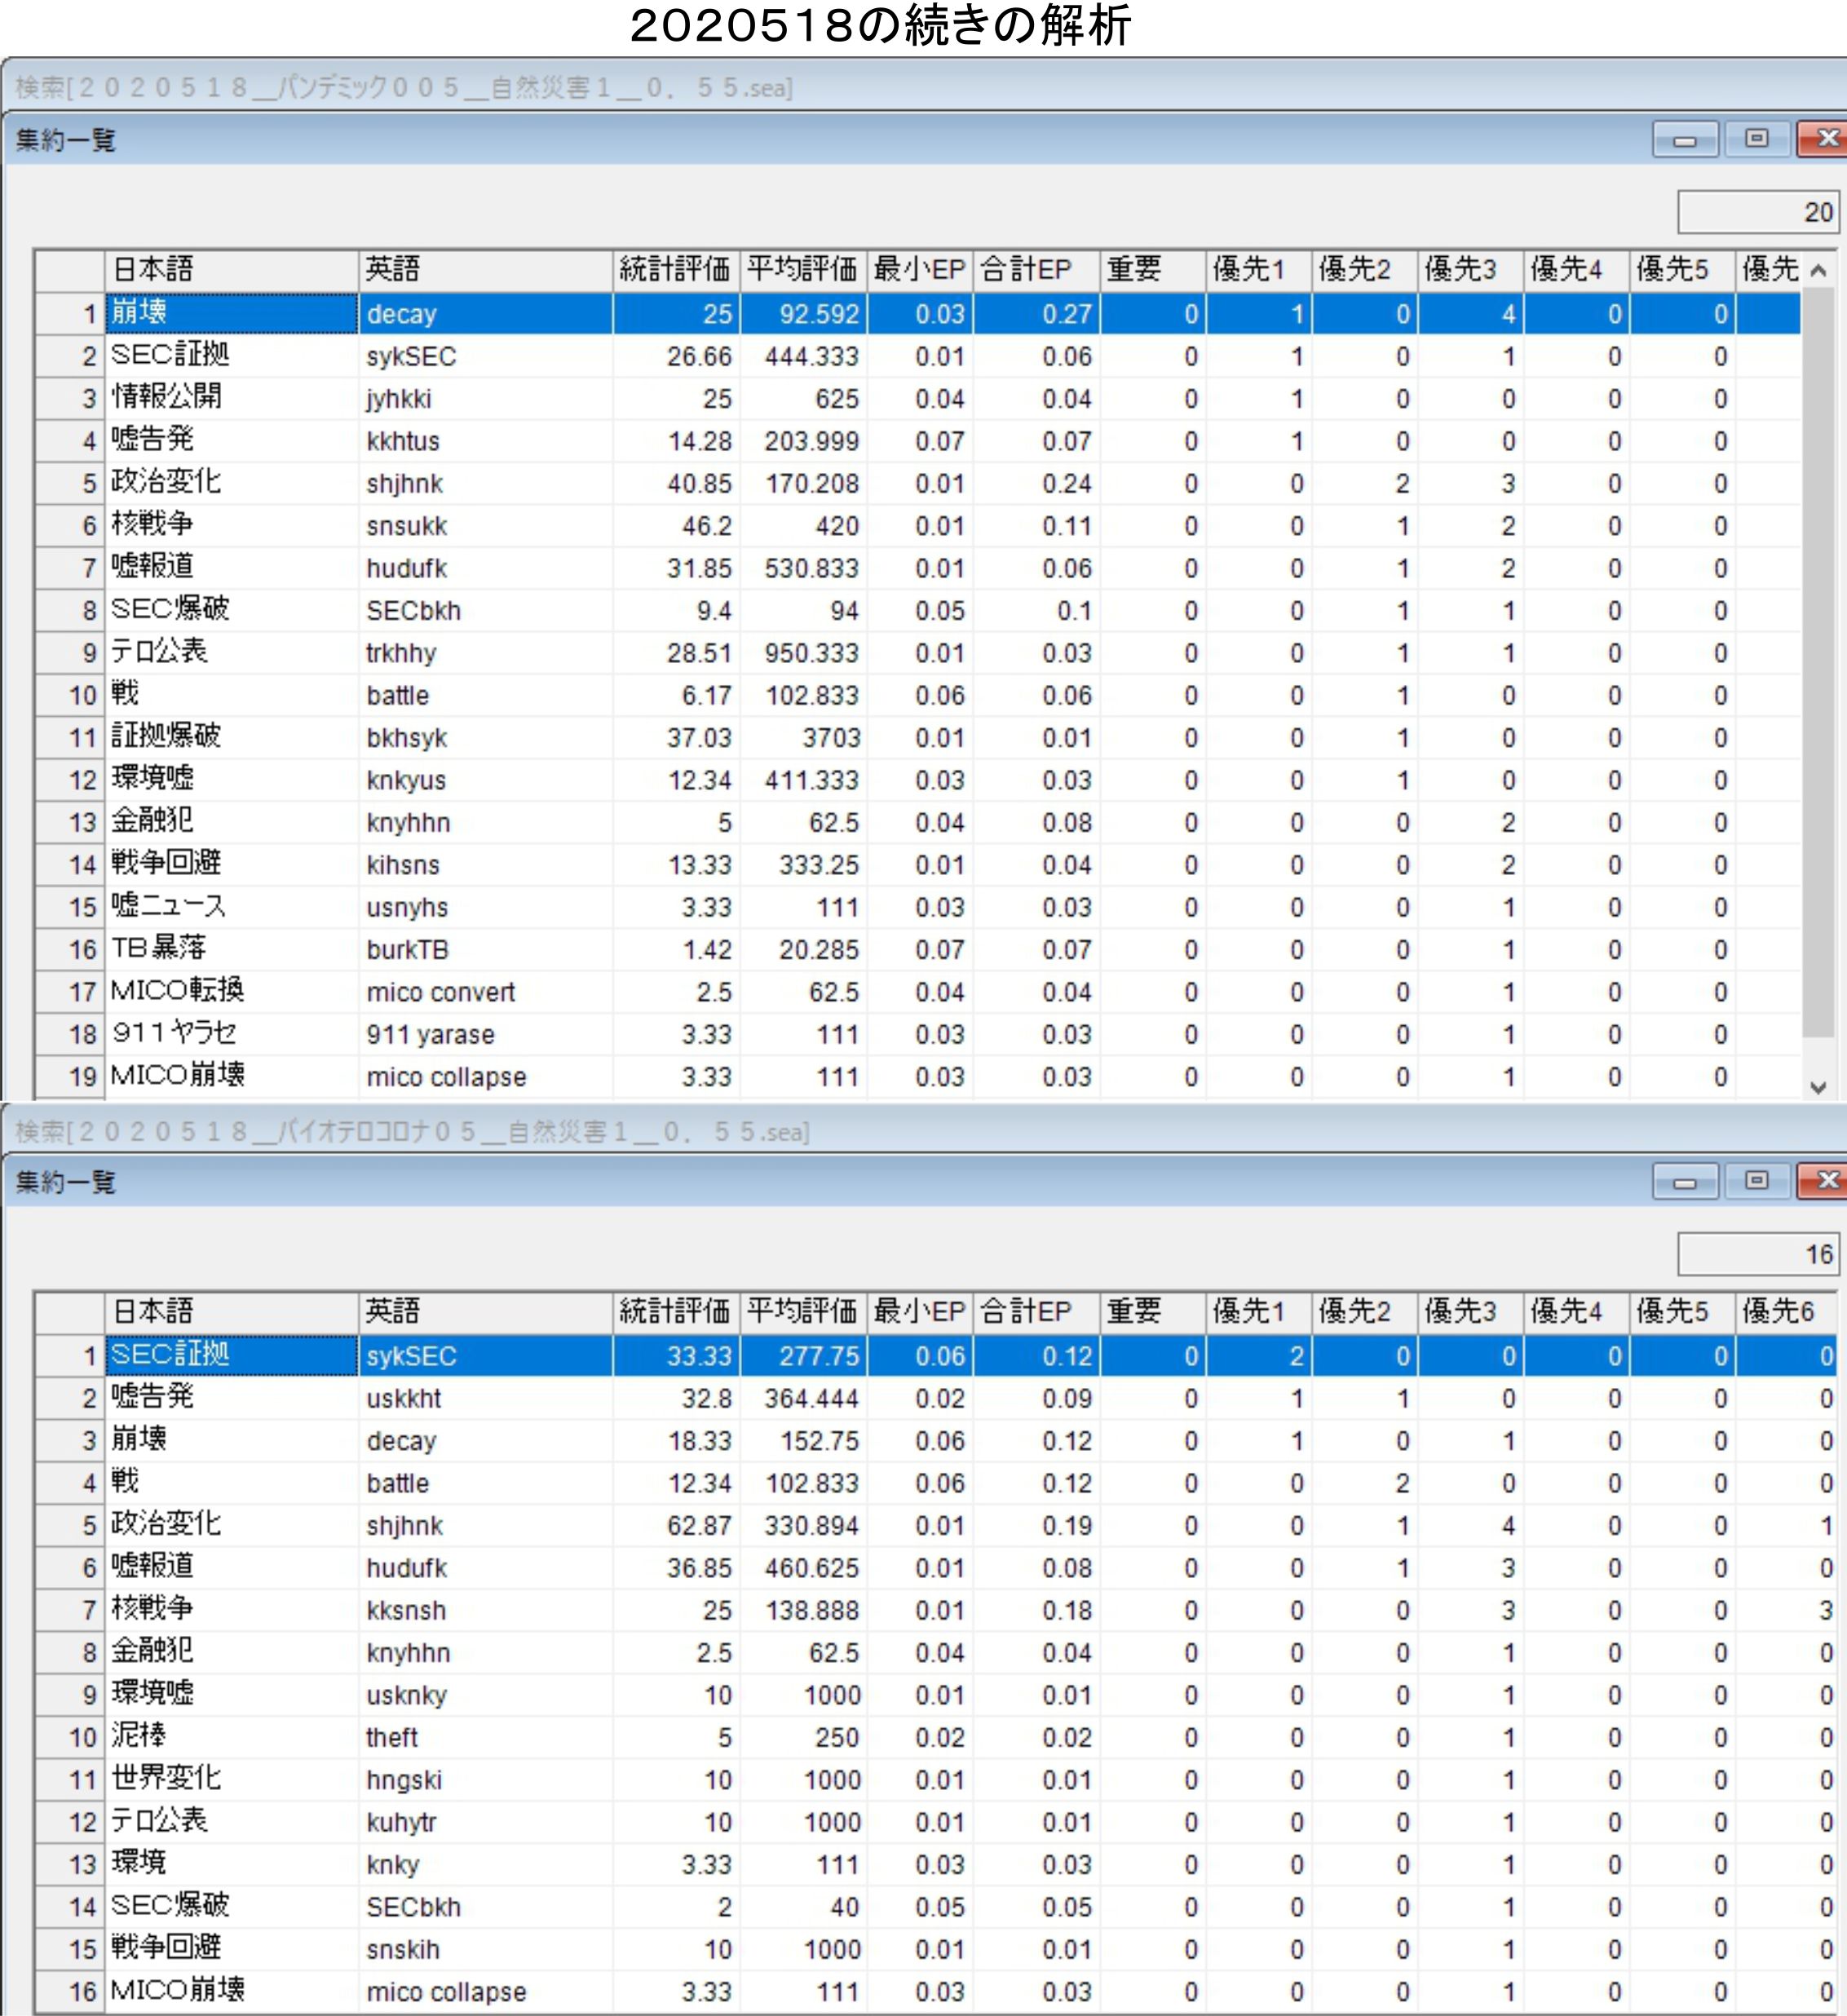
Task: Click the count field showing 20
Action: tap(1757, 212)
